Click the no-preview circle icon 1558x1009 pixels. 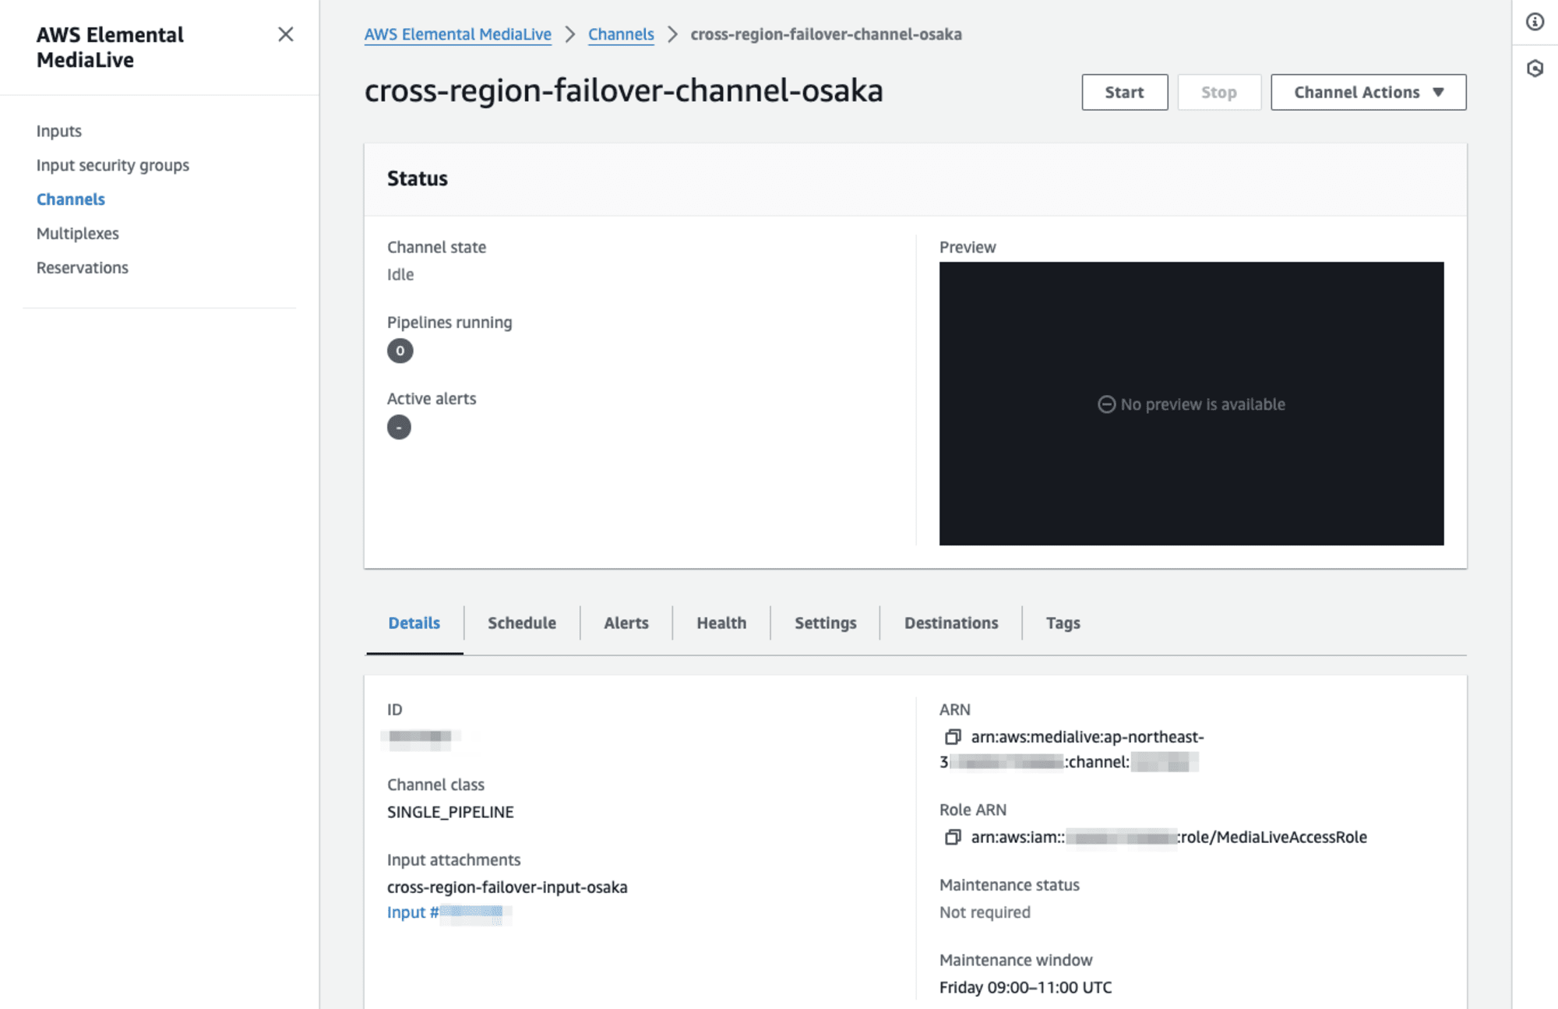tap(1106, 404)
